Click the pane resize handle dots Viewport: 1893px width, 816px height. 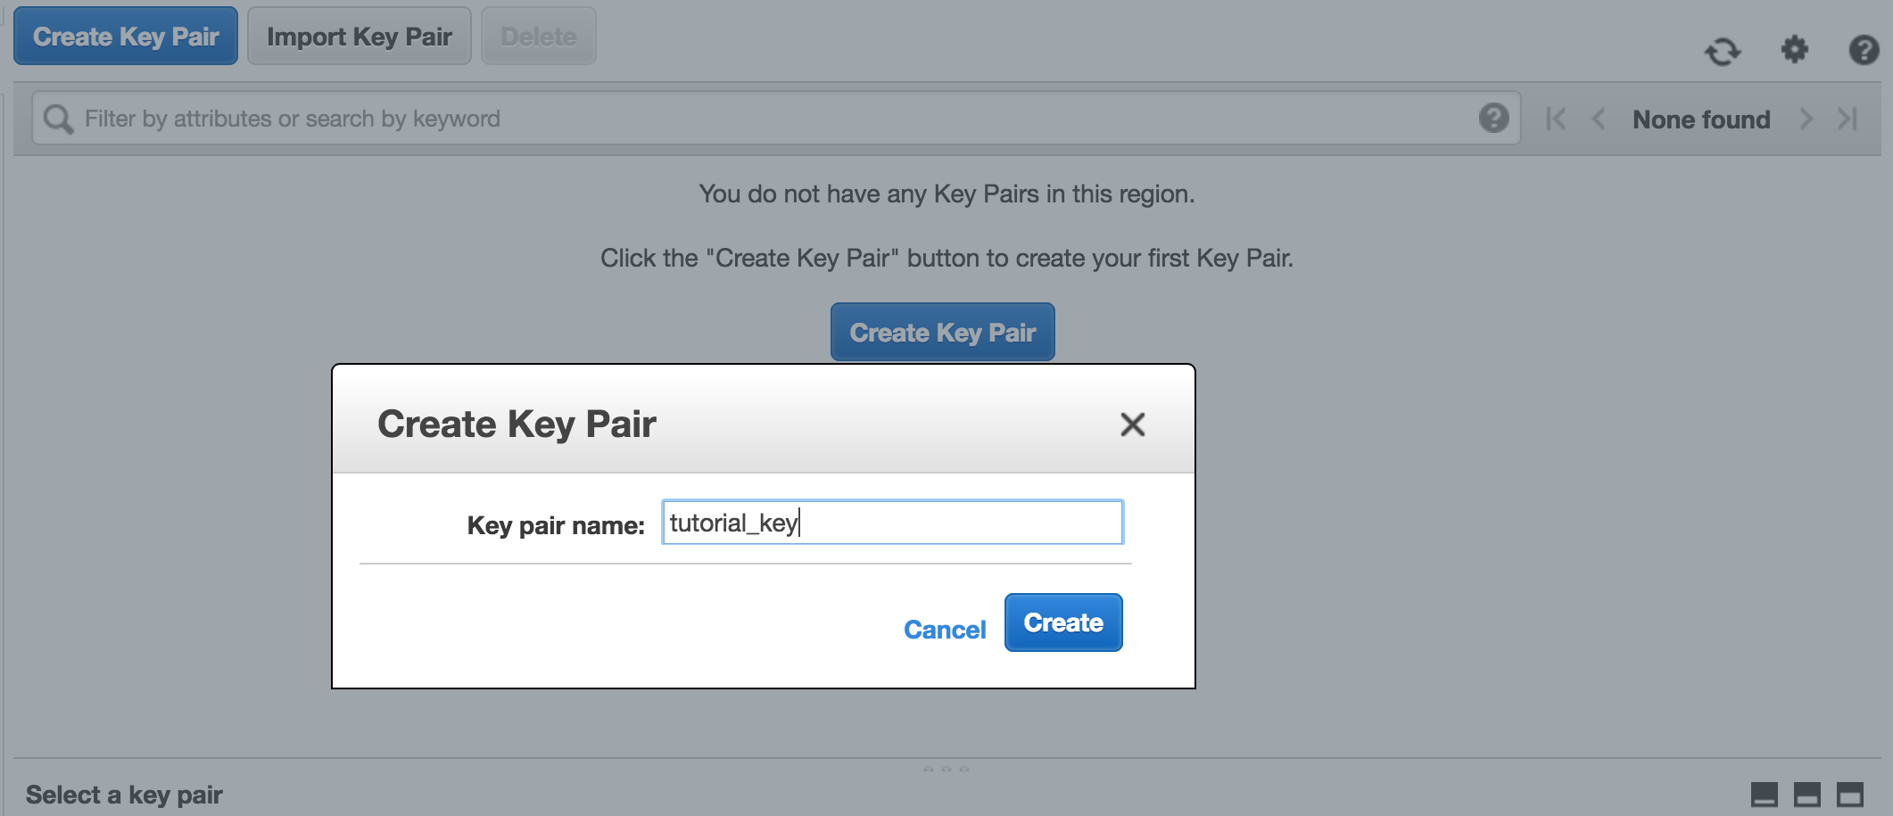pos(946,768)
